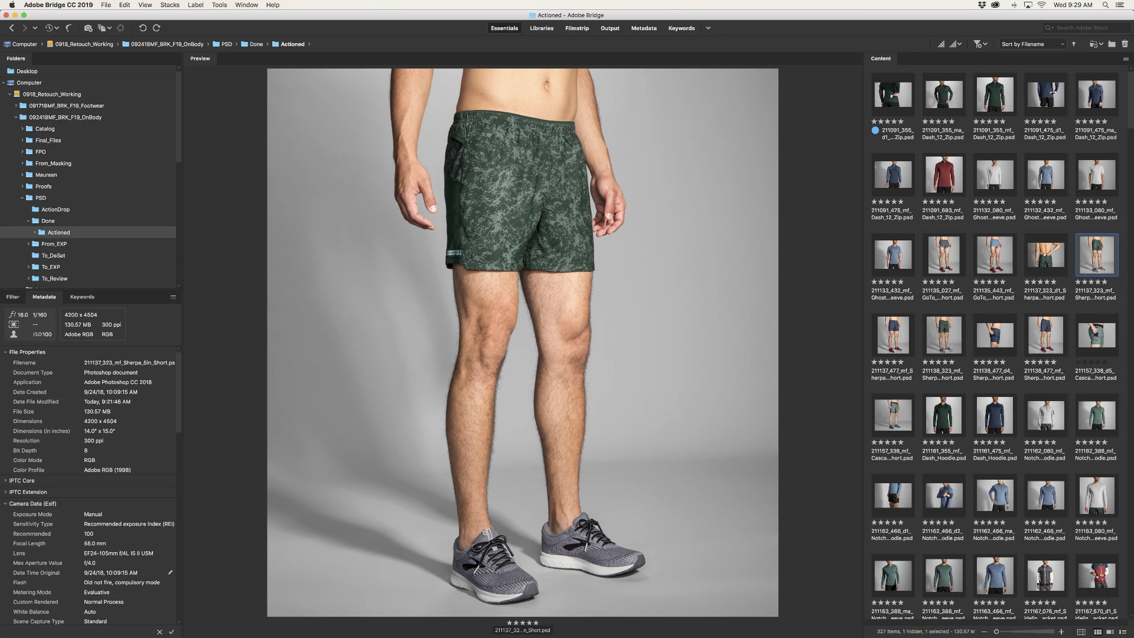Create a new folder with folder icon
1134x638 pixels.
coord(1112,44)
